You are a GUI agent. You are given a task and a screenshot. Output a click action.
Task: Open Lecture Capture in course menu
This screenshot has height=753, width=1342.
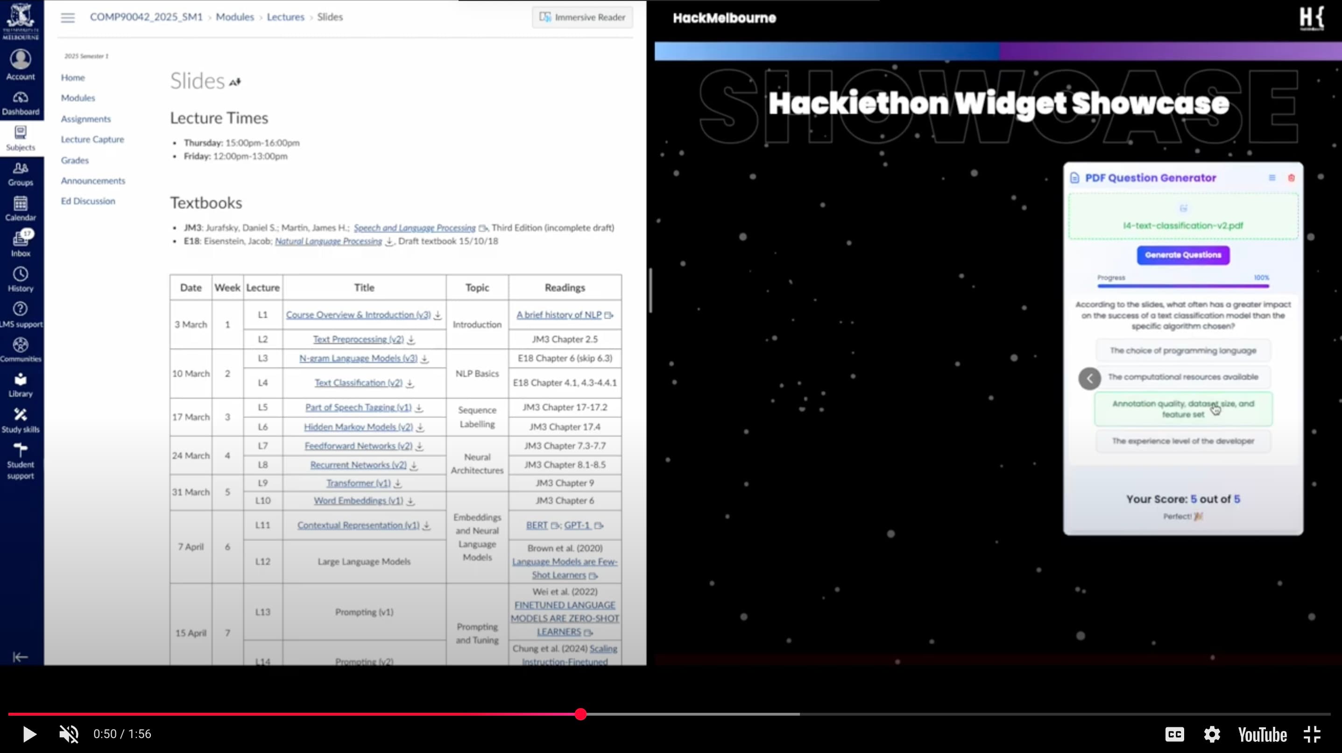pyautogui.click(x=92, y=139)
